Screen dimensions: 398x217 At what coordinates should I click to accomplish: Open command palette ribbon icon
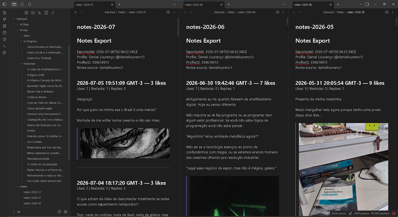tap(4, 46)
